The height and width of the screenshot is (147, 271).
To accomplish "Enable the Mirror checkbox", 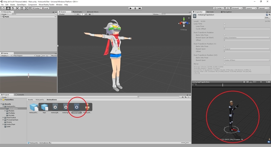I will tap(224, 64).
